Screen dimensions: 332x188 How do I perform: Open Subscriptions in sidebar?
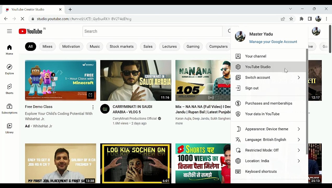click(x=9, y=109)
